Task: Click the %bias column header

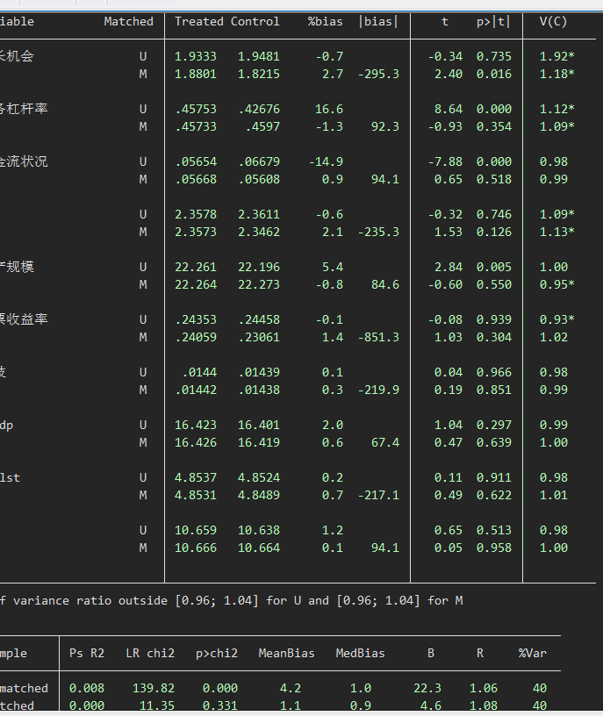Action: pos(326,21)
